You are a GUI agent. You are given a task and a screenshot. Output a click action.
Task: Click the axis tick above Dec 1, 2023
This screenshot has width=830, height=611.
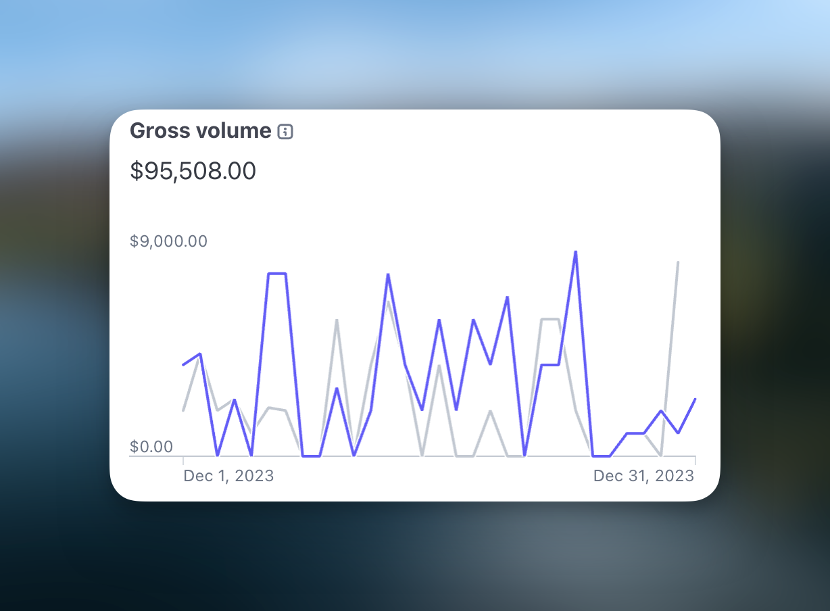pos(183,460)
